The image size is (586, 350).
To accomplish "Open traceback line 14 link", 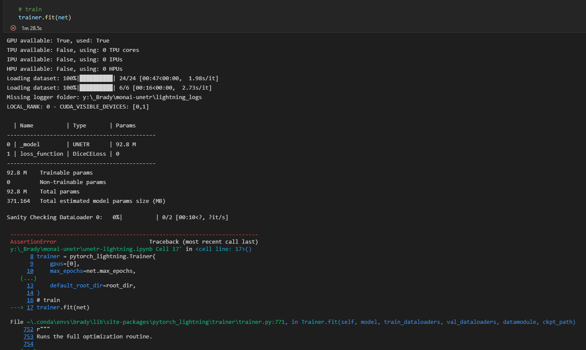I will point(30,293).
